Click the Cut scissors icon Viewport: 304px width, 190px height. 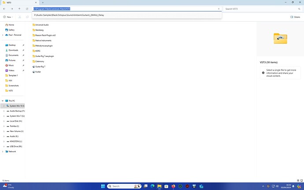20,17
